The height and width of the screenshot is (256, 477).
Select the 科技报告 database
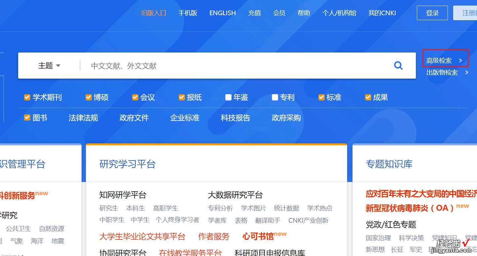236,118
